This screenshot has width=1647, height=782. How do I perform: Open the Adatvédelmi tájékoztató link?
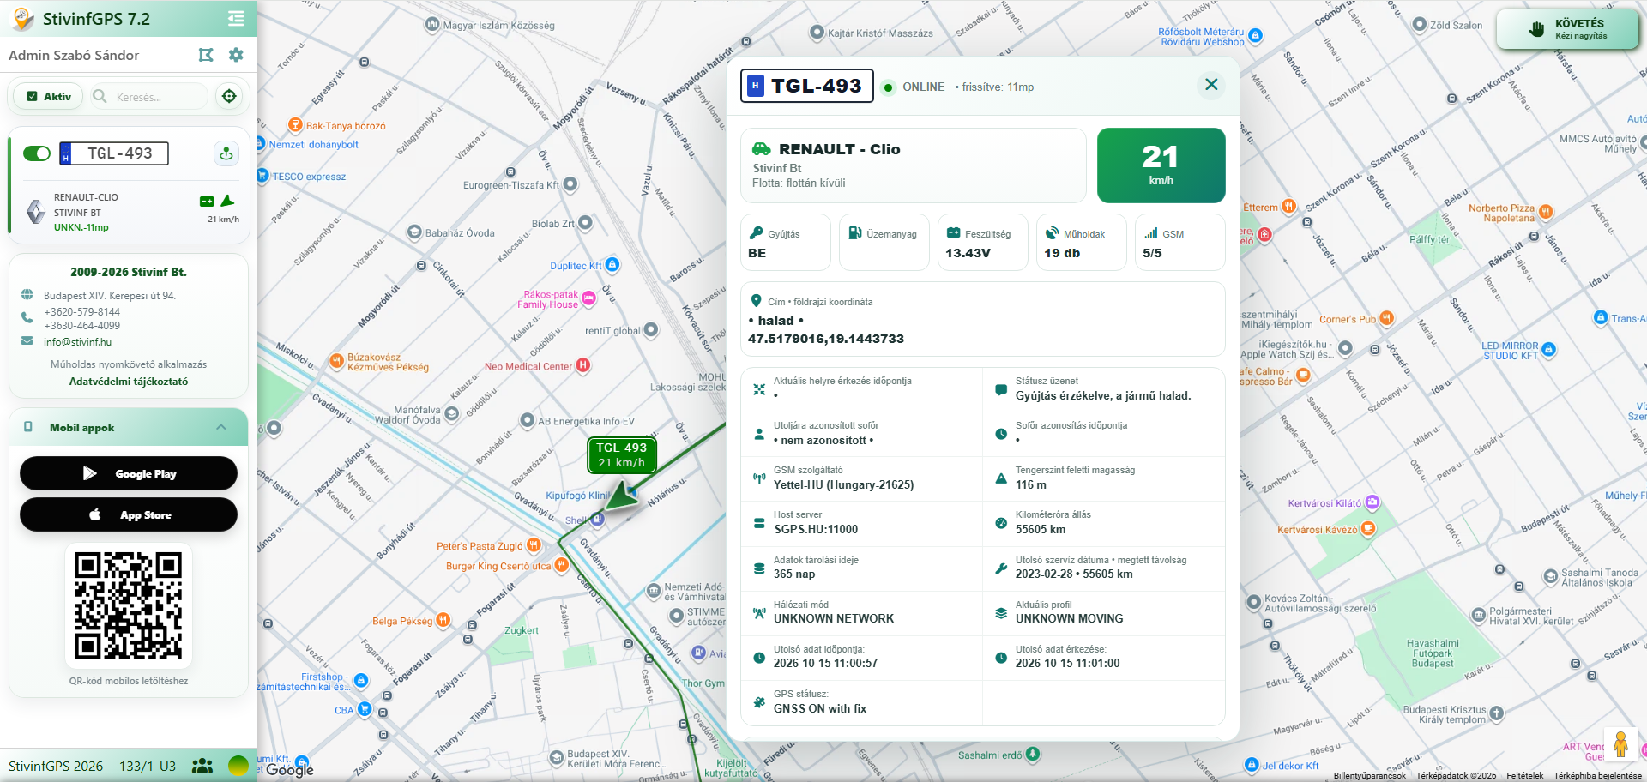click(129, 382)
